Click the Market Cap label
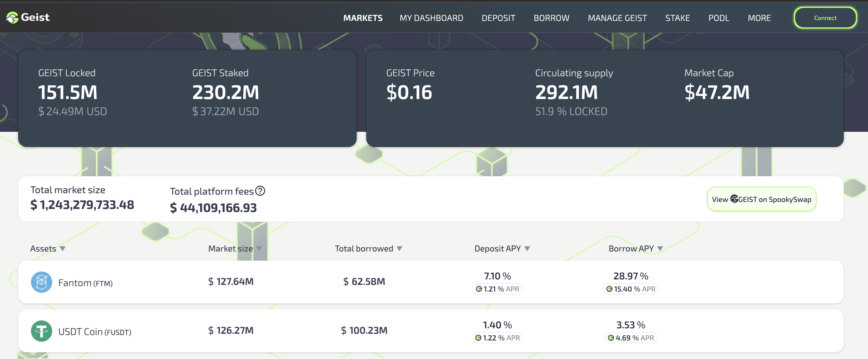 click(x=709, y=73)
